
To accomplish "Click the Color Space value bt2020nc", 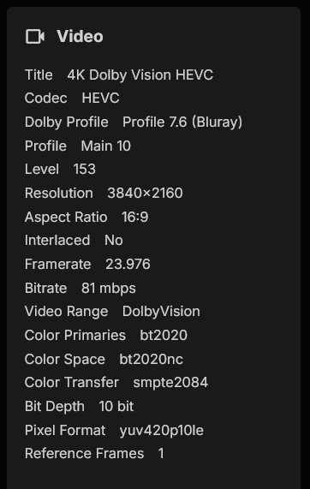I will (152, 360).
